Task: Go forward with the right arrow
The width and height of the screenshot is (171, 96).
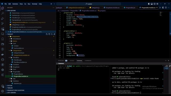Action: [x=54, y=4]
